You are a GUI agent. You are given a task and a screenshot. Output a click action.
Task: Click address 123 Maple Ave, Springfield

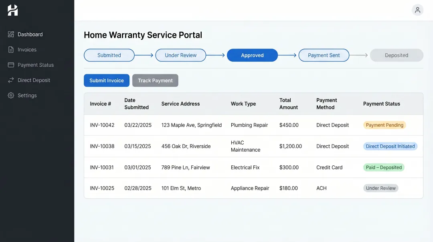click(191, 125)
